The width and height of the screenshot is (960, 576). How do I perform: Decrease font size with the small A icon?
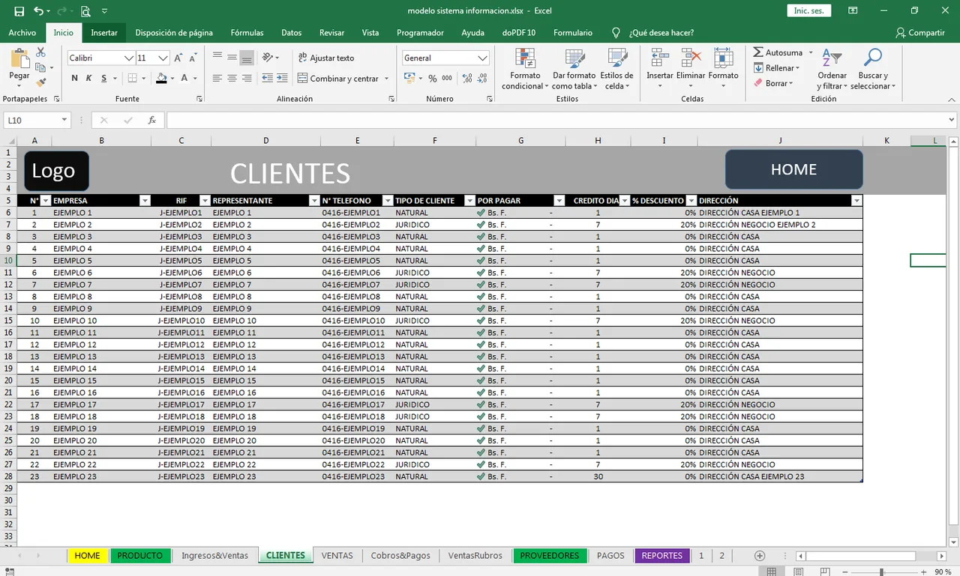[x=193, y=58]
